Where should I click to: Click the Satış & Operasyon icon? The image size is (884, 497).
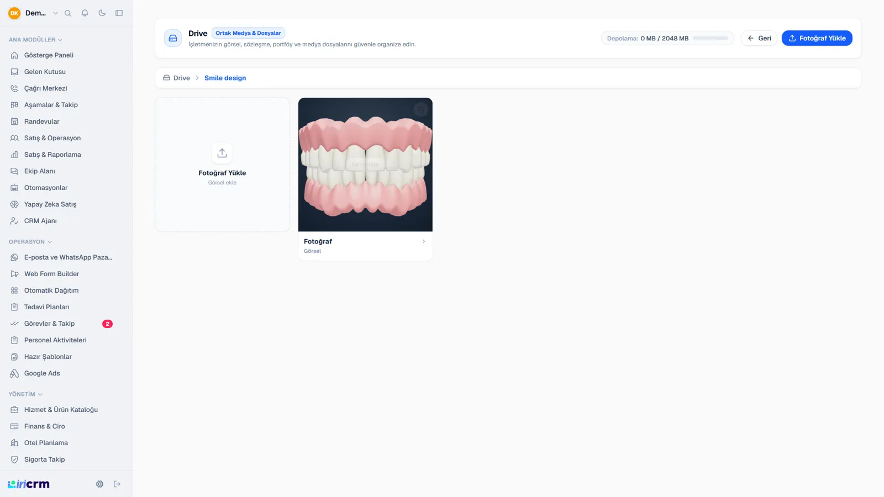[14, 138]
